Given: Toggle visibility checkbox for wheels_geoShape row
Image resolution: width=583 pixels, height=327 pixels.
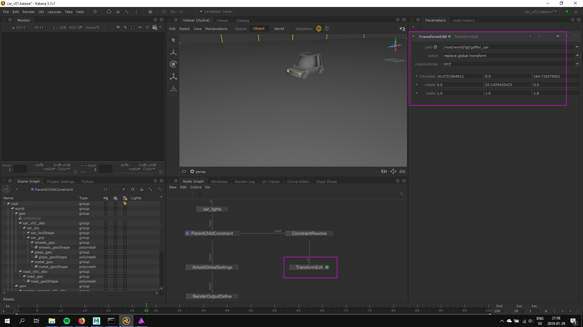Looking at the screenshot, I should (x=106, y=247).
